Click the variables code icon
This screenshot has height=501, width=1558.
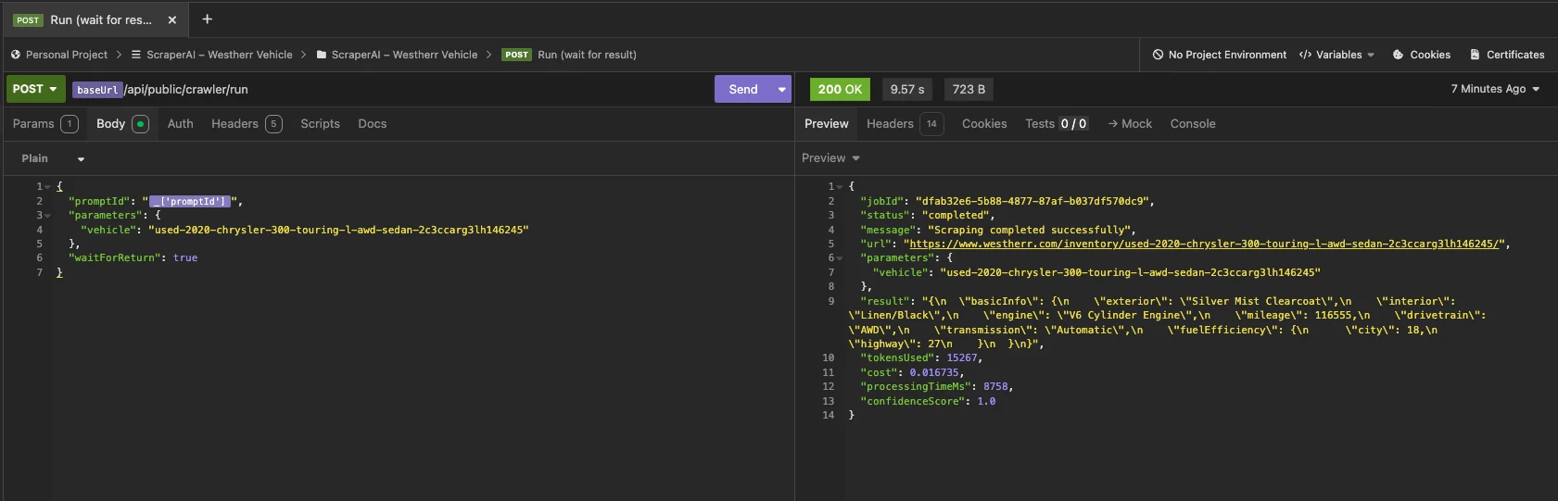click(x=1305, y=55)
